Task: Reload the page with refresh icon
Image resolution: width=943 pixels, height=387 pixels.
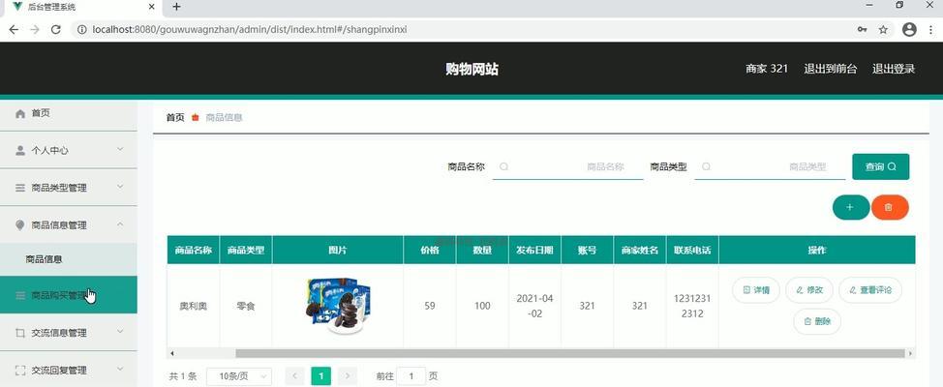Action: (56, 29)
